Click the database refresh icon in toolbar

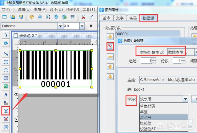click(64, 17)
